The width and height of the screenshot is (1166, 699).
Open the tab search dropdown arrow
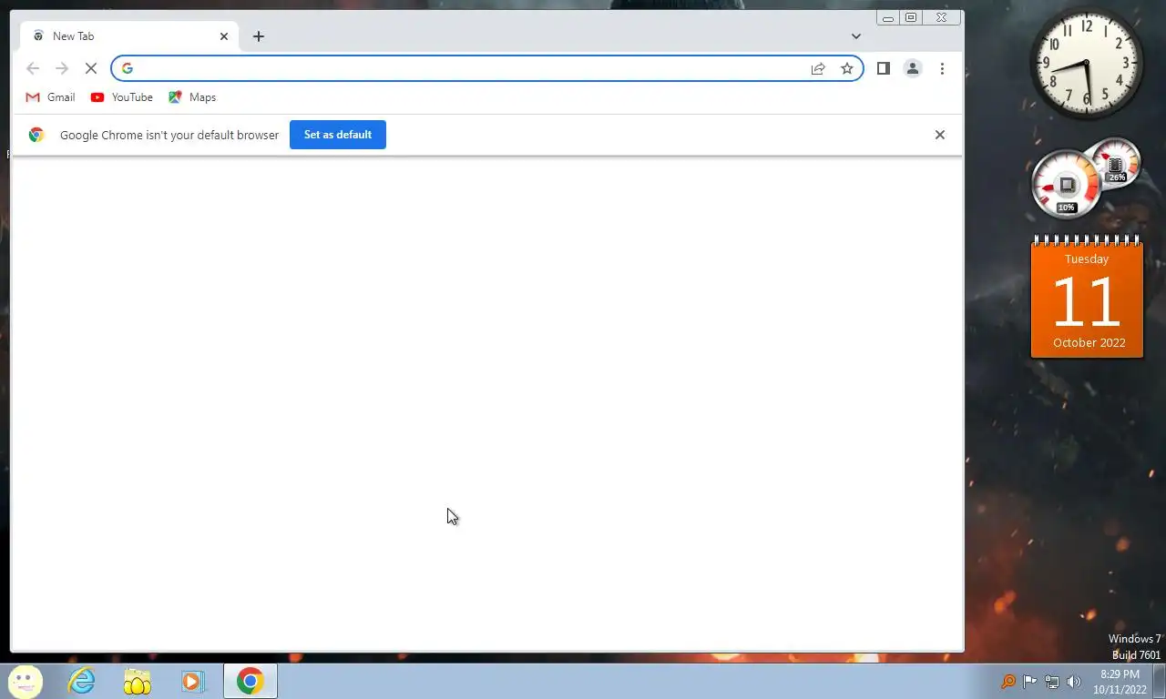click(x=856, y=36)
